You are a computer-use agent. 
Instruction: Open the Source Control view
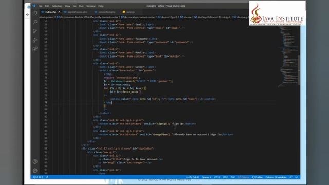35,31
